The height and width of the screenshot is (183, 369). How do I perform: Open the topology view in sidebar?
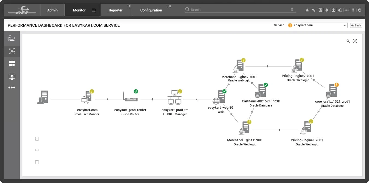12,51
